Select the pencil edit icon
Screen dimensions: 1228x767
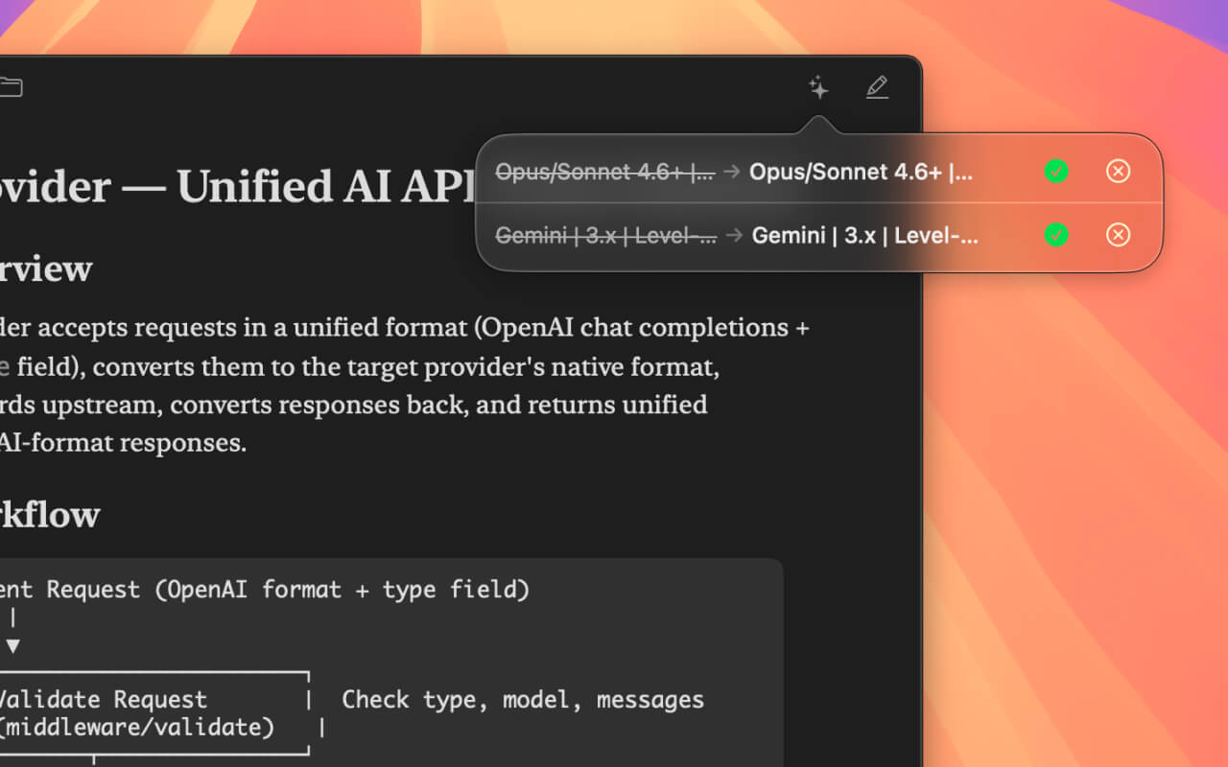click(877, 87)
